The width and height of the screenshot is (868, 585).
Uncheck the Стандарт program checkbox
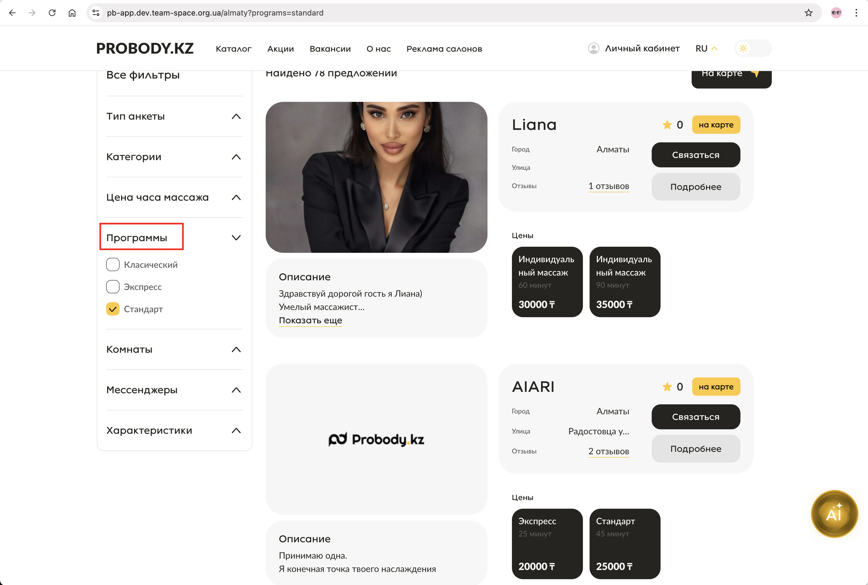coord(113,309)
